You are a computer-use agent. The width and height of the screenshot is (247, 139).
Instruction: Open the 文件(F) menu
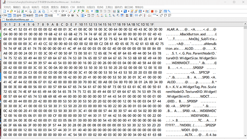[x=7, y=7]
